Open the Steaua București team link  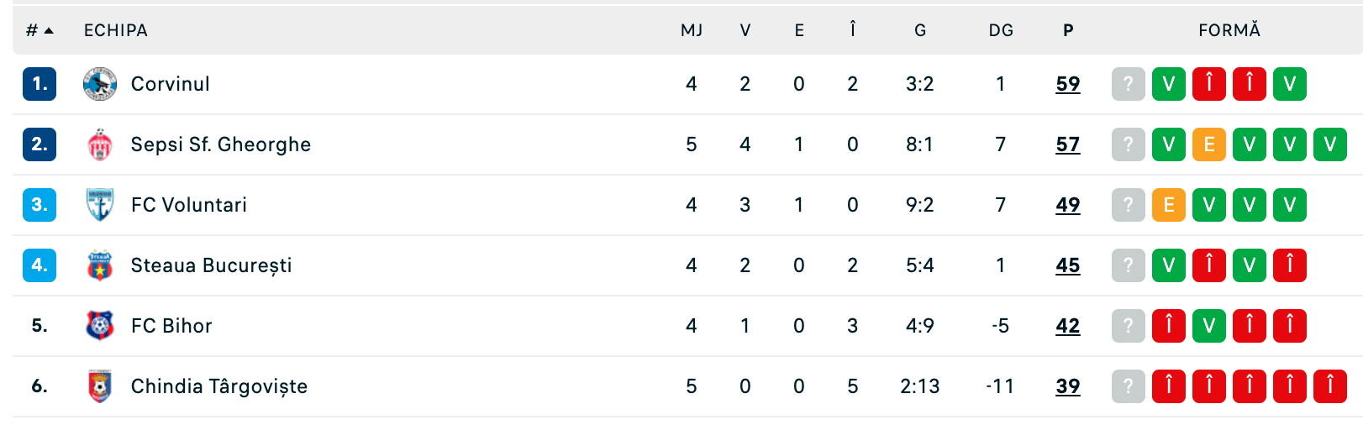coord(211,265)
